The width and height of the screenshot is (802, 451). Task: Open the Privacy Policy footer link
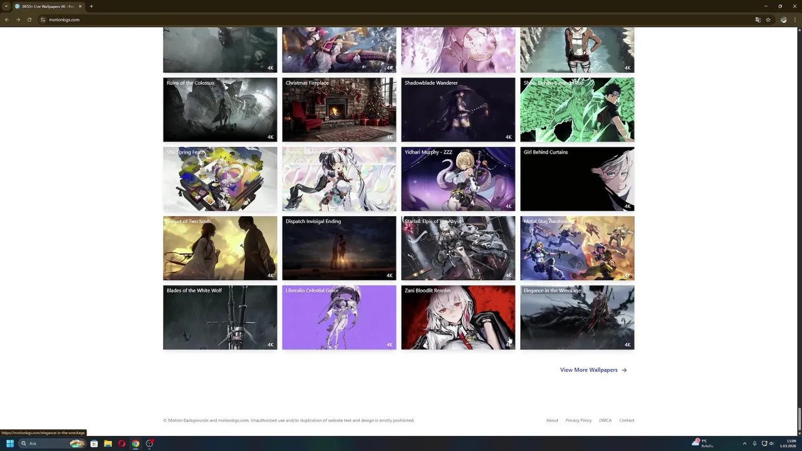pos(578,420)
